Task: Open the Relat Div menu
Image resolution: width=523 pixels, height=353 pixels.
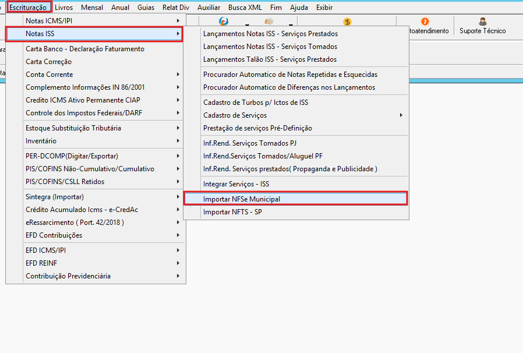Action: click(x=176, y=8)
